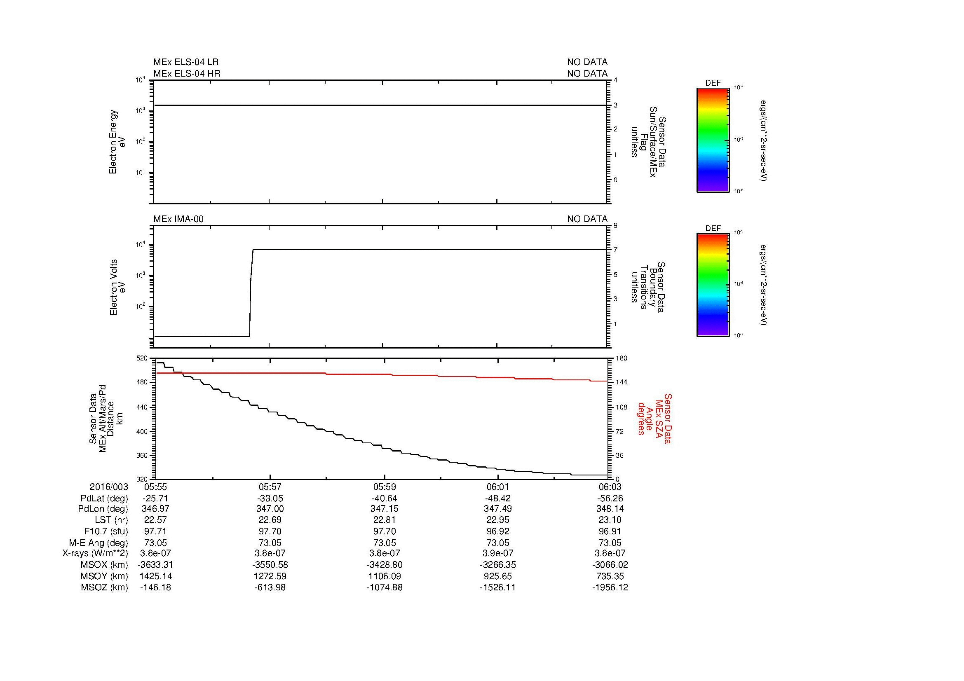Click PdLat value -56.26
Viewport: 964px width, 681px height.
click(610, 498)
